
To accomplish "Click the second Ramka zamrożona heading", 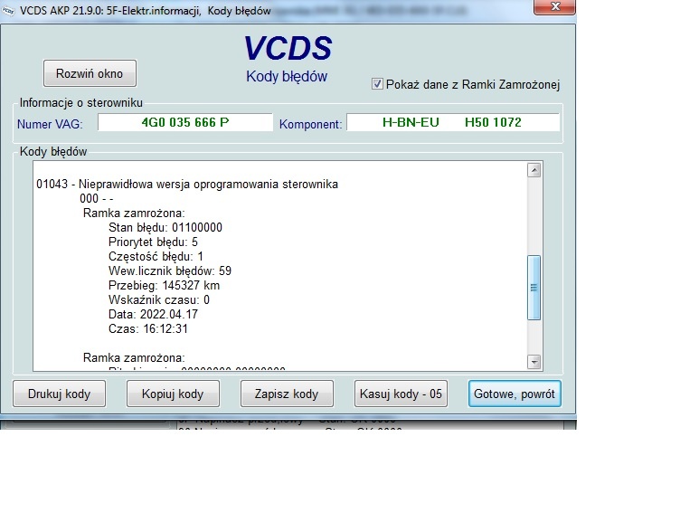I will (x=134, y=358).
